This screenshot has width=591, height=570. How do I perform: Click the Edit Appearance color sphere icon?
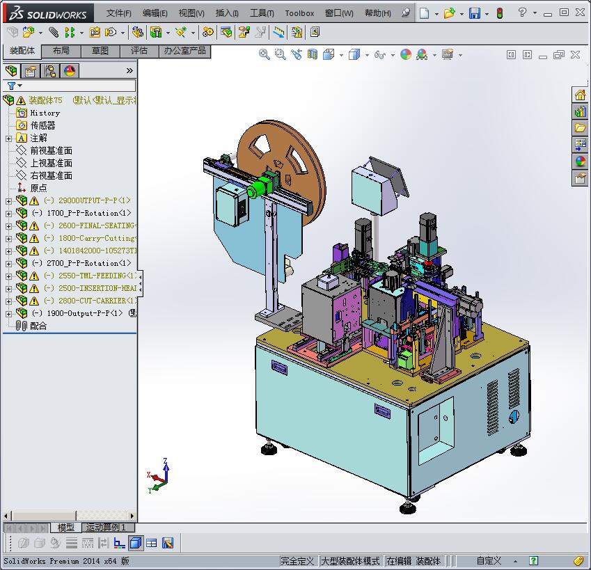tap(406, 54)
